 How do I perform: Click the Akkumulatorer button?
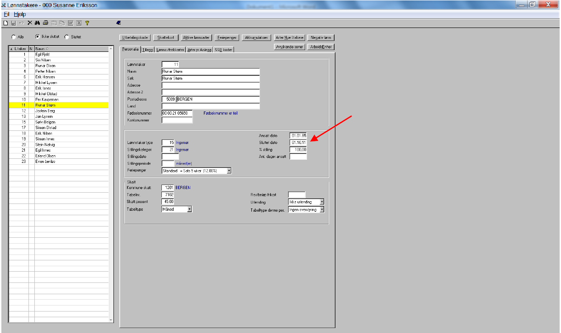(257, 37)
